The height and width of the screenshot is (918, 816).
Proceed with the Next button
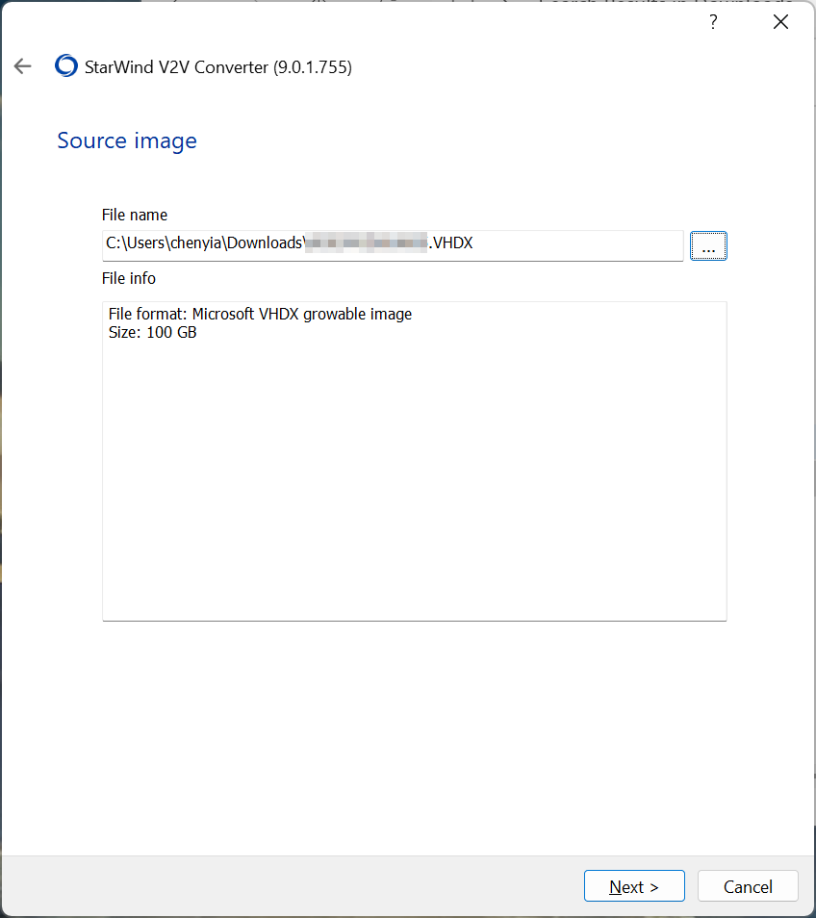[x=634, y=886]
